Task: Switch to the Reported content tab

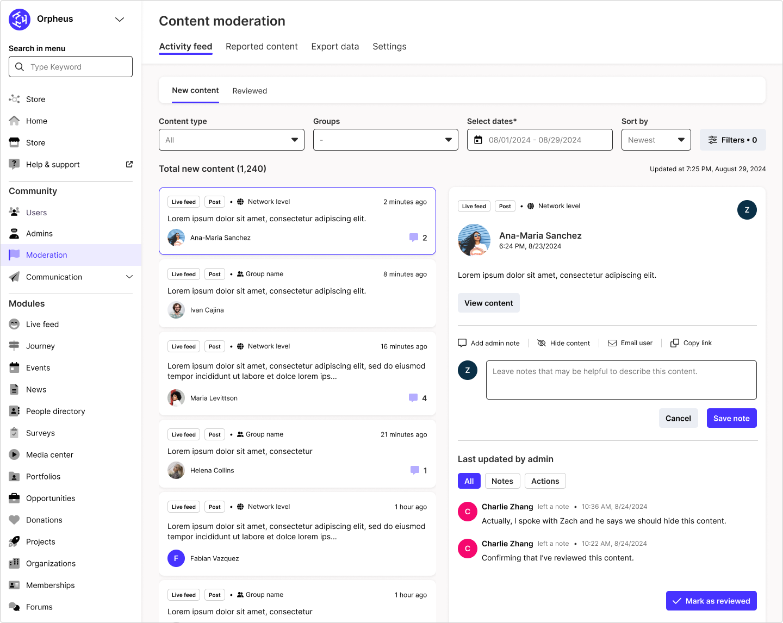Action: click(x=262, y=47)
